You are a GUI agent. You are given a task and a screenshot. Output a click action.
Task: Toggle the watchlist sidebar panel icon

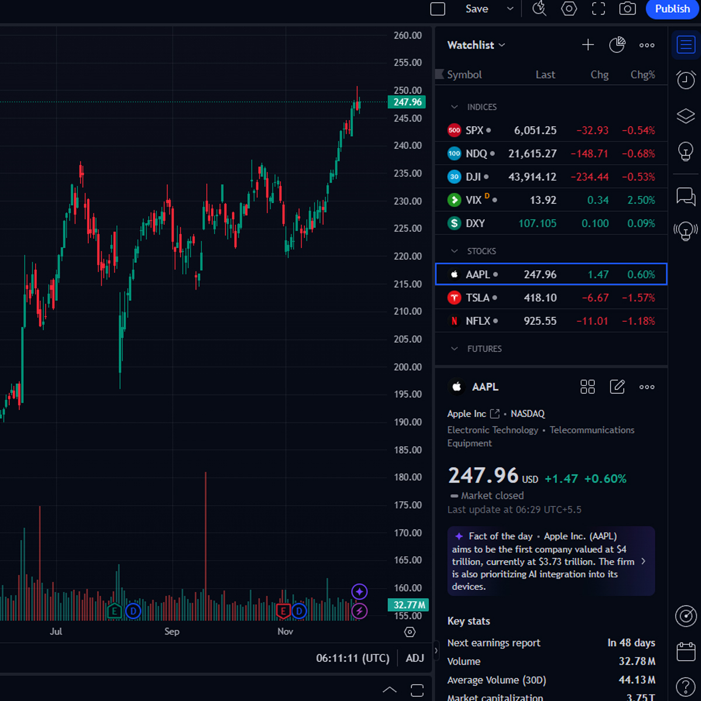pos(686,45)
